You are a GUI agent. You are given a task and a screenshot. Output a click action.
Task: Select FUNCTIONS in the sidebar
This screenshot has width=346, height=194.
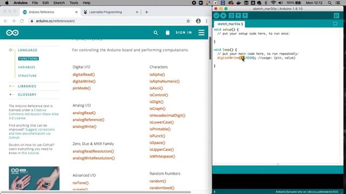pyautogui.click(x=29, y=59)
